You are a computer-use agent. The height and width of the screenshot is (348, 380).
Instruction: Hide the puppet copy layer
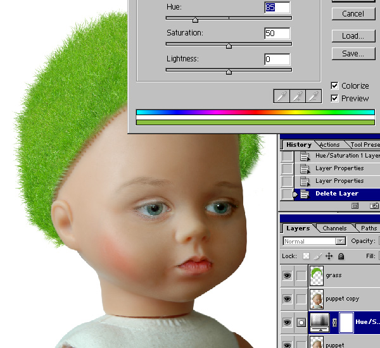point(287,299)
